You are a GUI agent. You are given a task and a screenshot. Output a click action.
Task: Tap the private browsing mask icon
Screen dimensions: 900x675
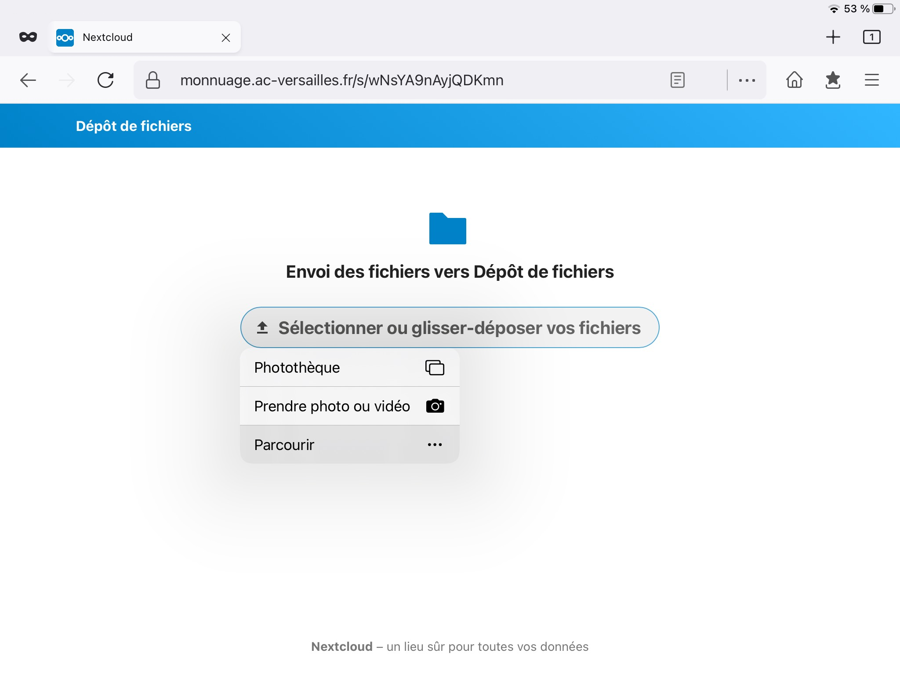[x=28, y=37]
